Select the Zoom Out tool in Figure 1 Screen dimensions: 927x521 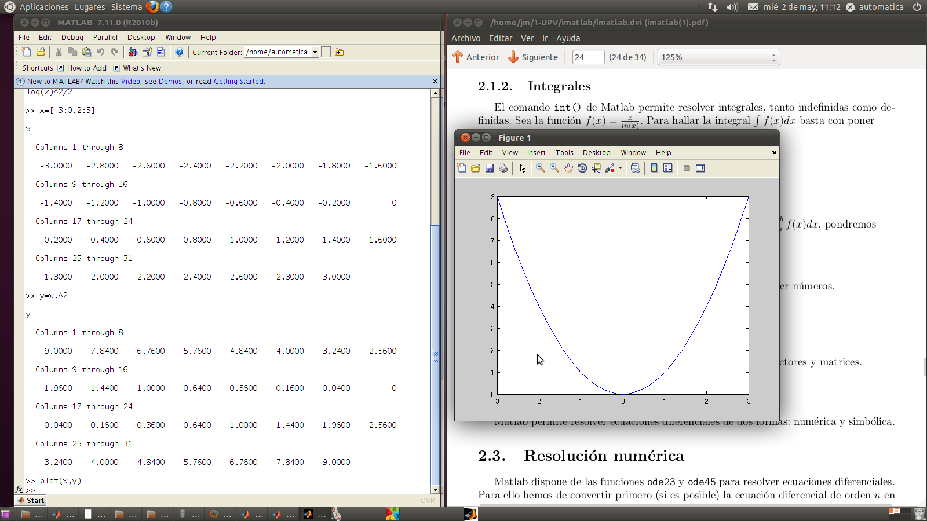coord(553,168)
